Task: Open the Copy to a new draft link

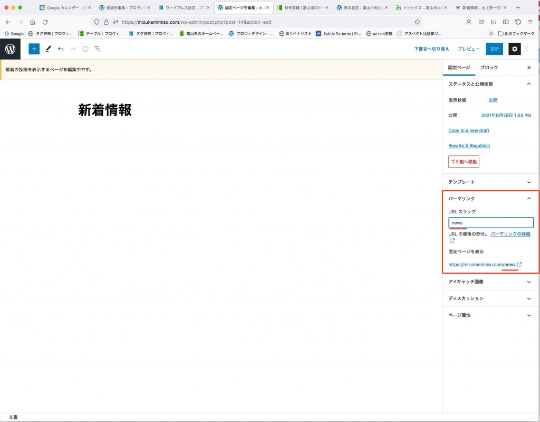Action: click(468, 130)
